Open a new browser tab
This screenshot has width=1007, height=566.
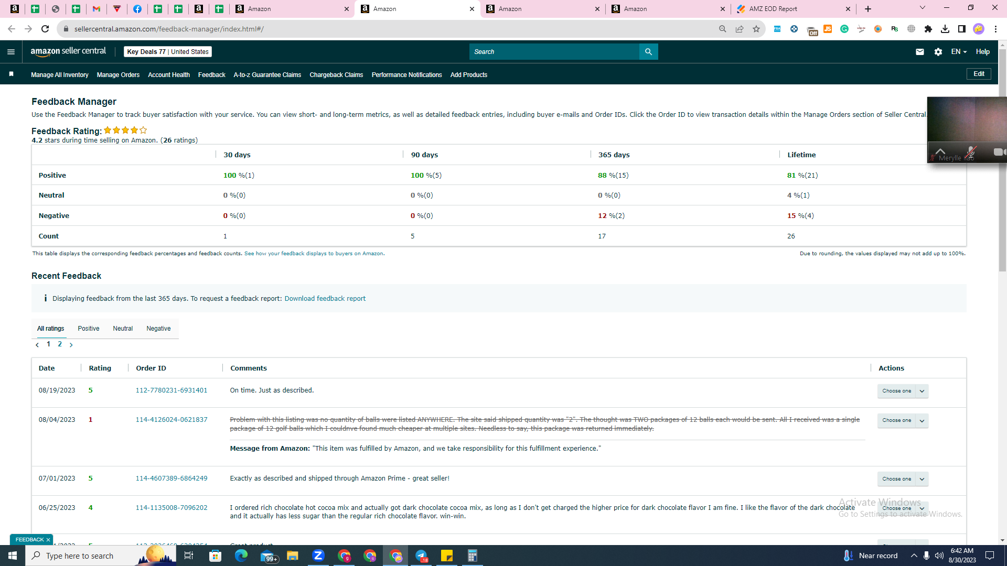[868, 9]
